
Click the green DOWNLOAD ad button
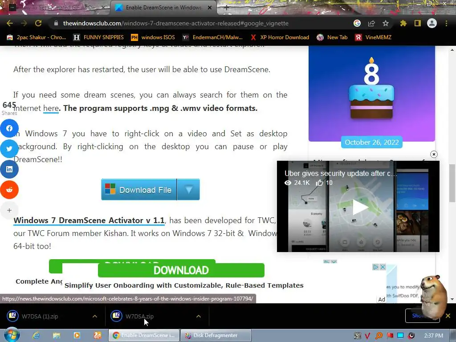(x=181, y=270)
